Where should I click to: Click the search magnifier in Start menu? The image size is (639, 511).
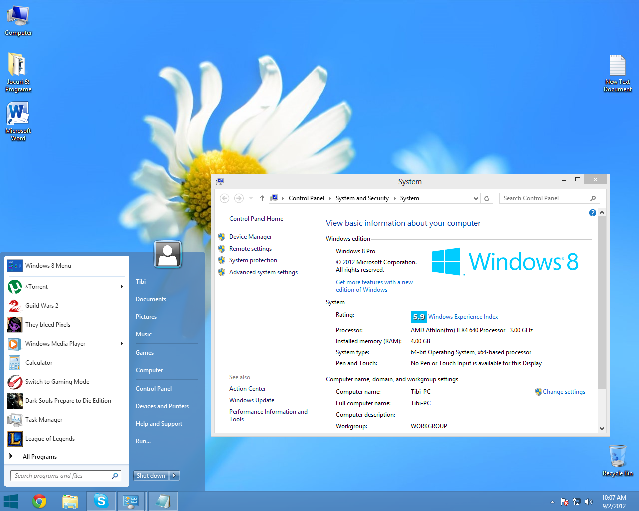[115, 476]
